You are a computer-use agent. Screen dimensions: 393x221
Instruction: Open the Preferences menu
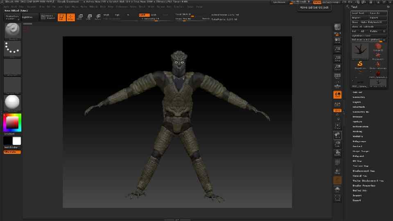(x=122, y=7)
